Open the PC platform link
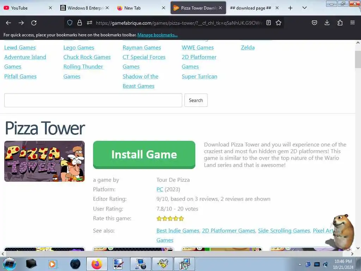 [160, 189]
